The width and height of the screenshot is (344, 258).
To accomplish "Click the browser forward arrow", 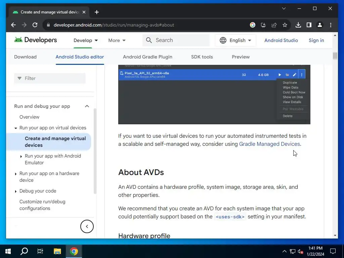I will [24, 25].
